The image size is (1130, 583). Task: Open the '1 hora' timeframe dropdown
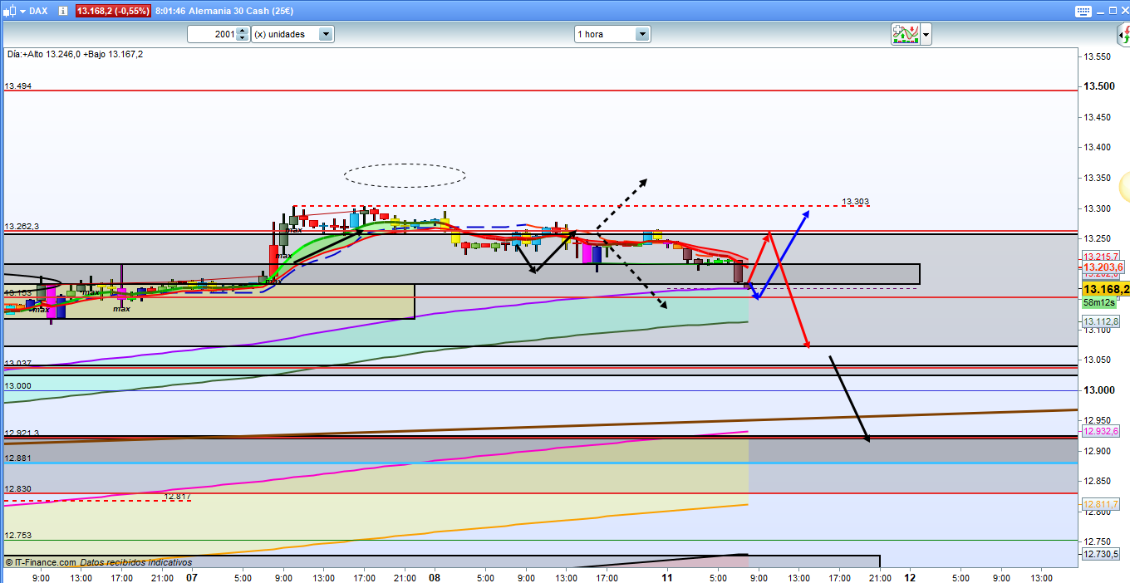click(641, 34)
